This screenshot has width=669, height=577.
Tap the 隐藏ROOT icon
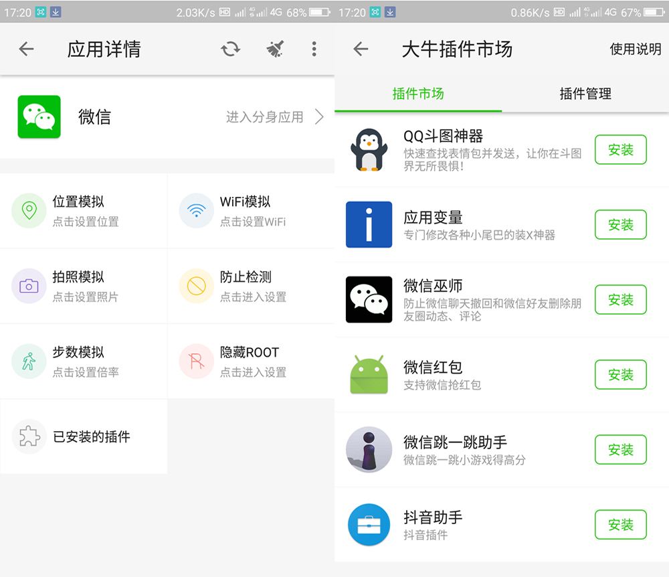point(196,361)
